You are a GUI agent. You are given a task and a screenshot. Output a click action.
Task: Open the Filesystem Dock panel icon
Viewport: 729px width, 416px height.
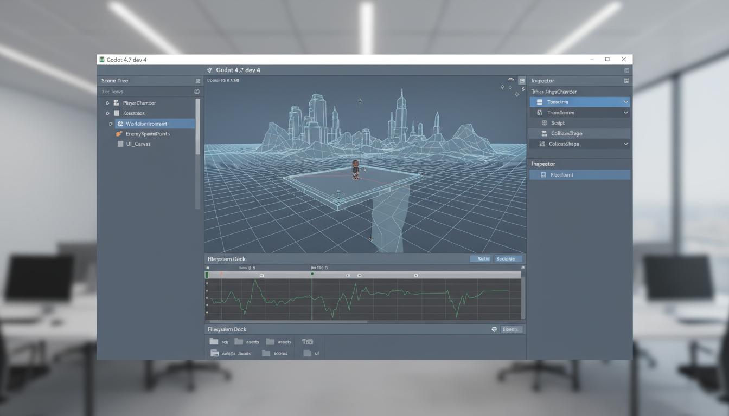tap(494, 329)
